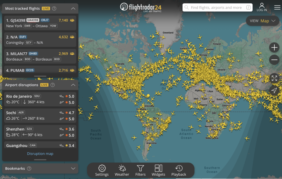Open the Settings gear in bottom toolbar

(102, 171)
